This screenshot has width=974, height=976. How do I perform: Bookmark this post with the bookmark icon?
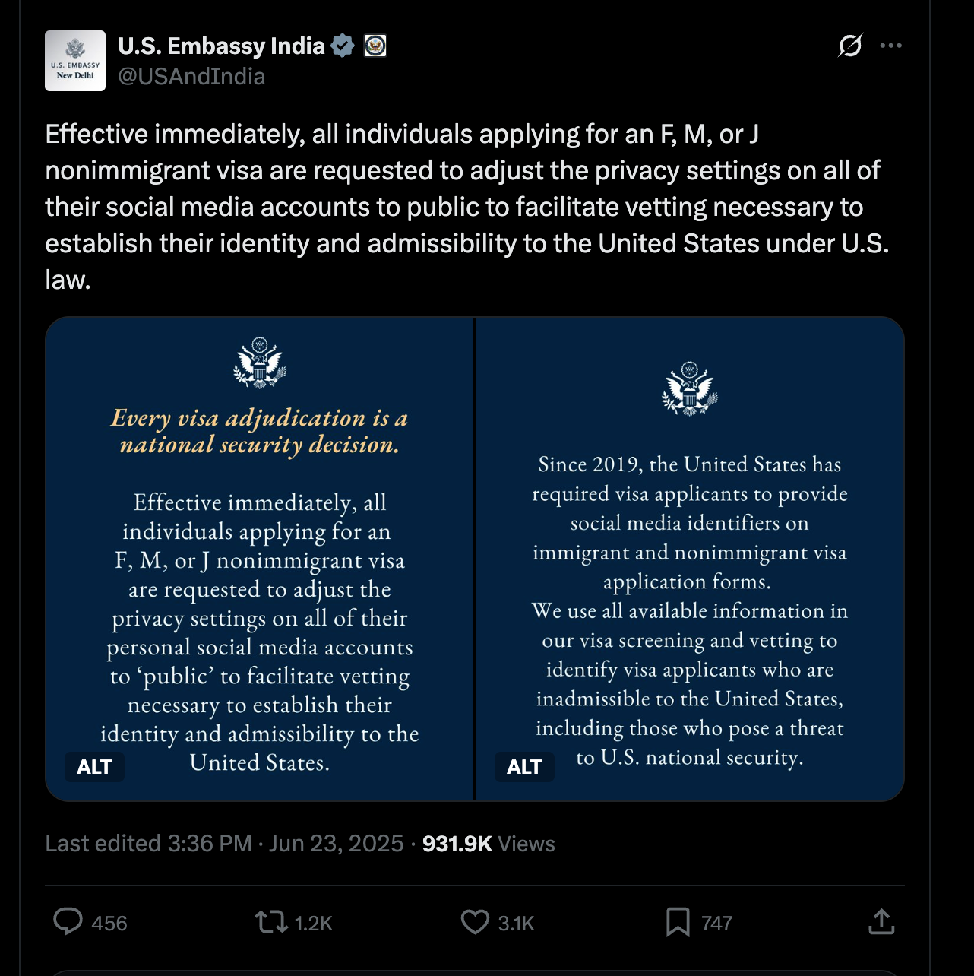[678, 922]
